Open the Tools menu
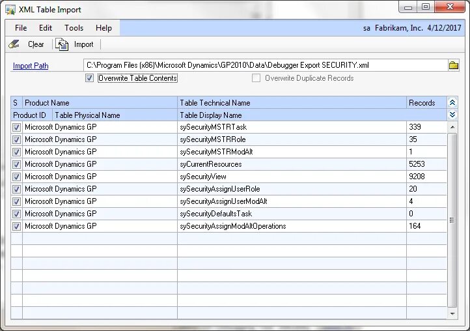Image resolution: width=470 pixels, height=331 pixels. (x=74, y=28)
